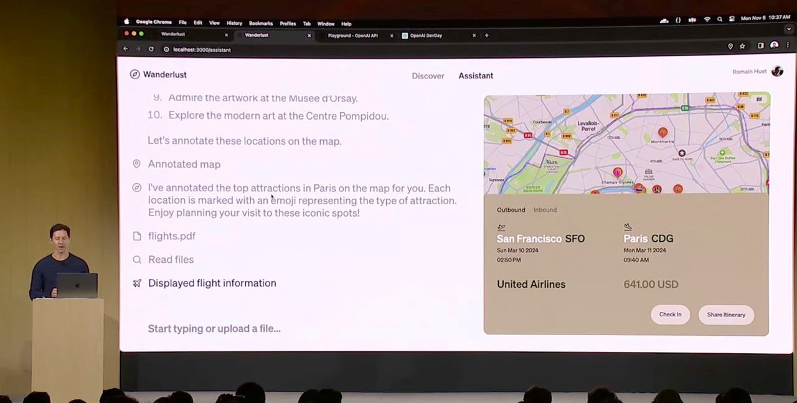Switch to the OpenAI DevDay tab
Viewport: 797px width, 403px height.
click(426, 36)
